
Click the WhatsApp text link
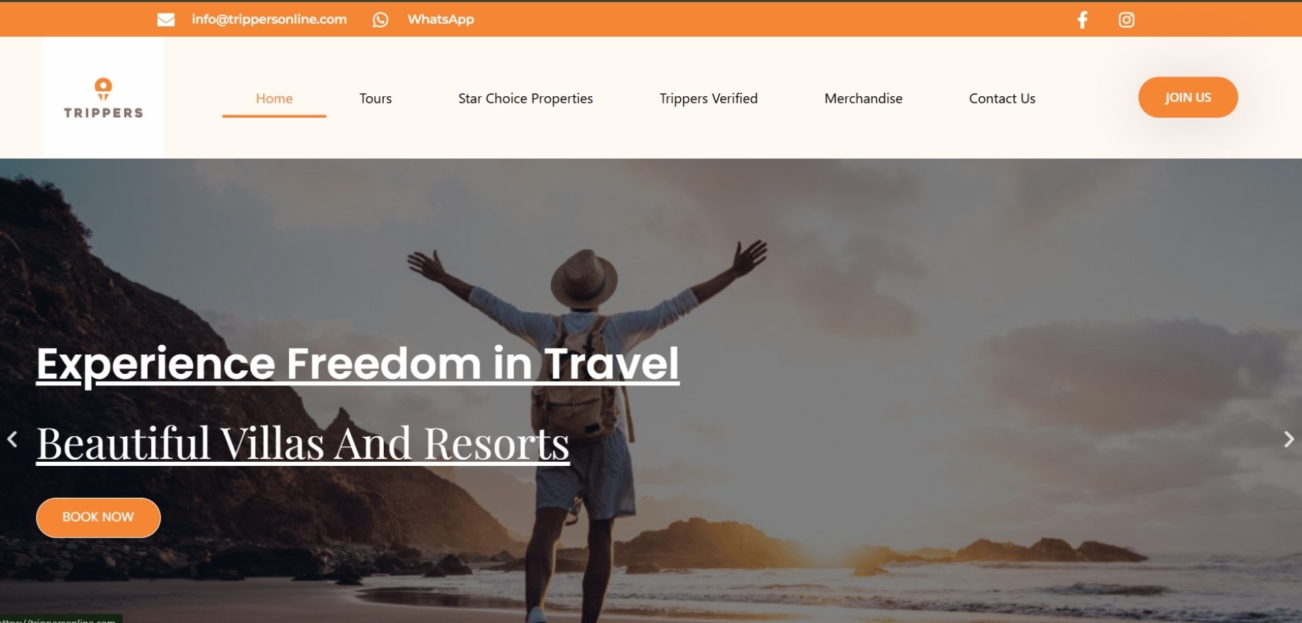coord(441,20)
